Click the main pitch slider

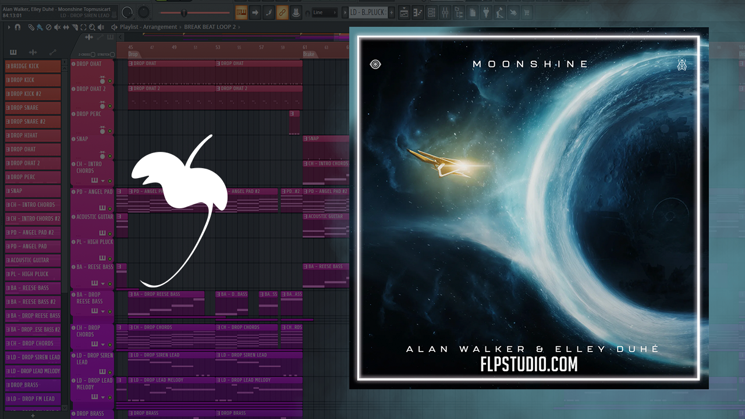183,12
